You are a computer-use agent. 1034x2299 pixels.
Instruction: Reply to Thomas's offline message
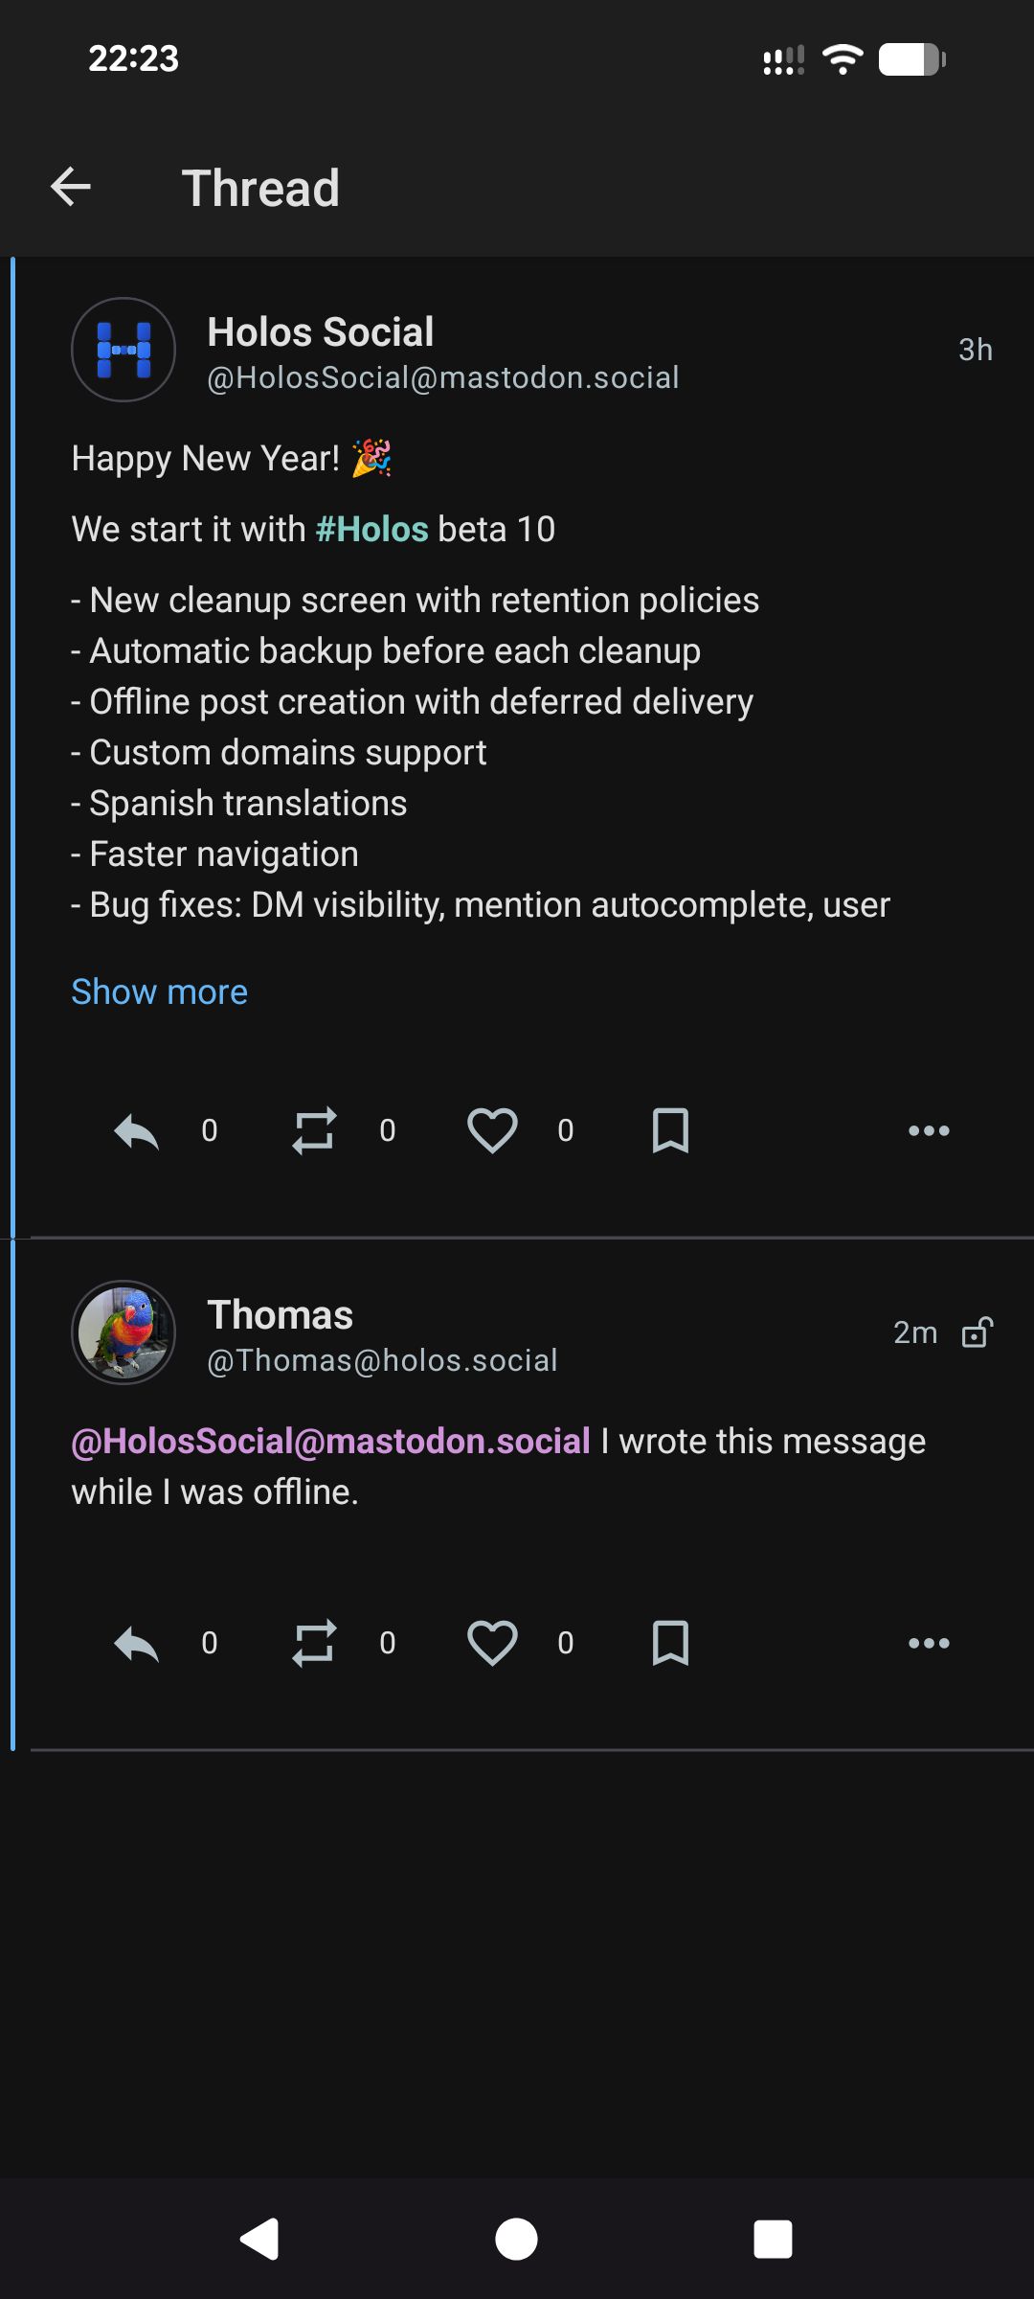click(x=136, y=1644)
